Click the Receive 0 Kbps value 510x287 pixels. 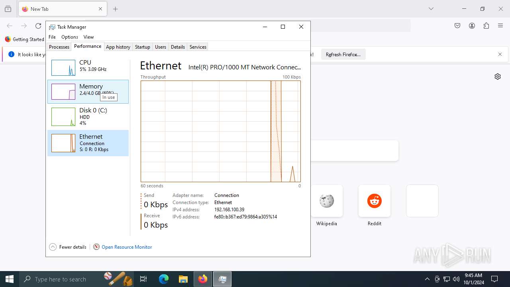tap(156, 225)
